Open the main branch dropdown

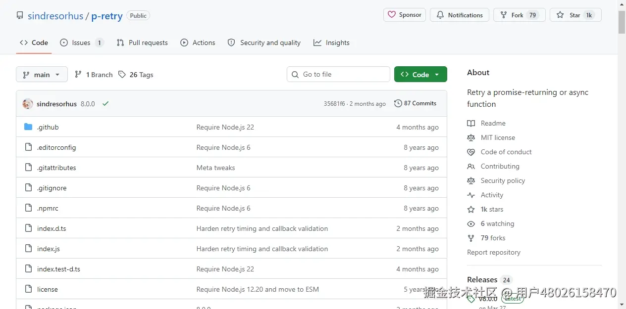click(42, 74)
